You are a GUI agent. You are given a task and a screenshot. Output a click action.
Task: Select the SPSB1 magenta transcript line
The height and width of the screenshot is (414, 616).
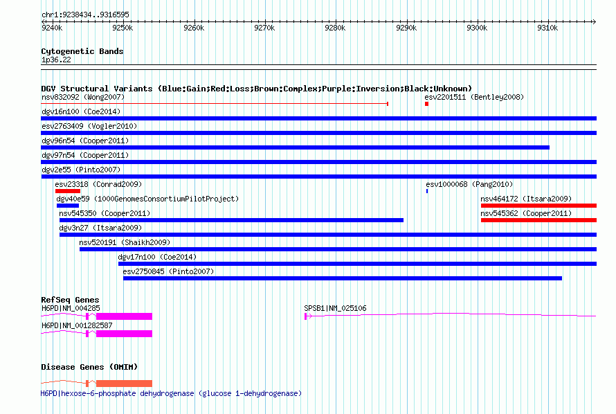450,314
